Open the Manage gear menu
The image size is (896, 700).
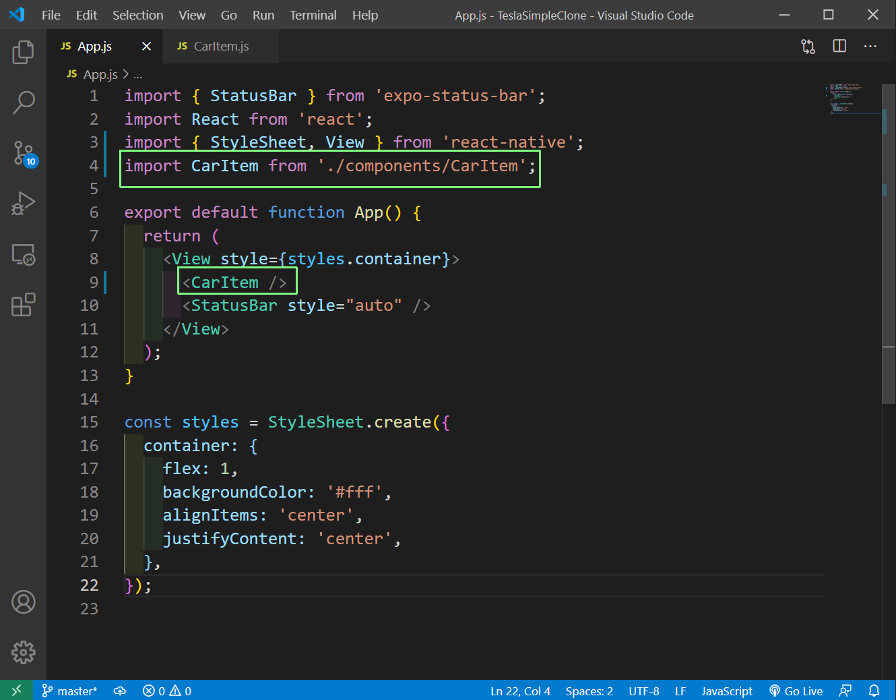click(23, 652)
